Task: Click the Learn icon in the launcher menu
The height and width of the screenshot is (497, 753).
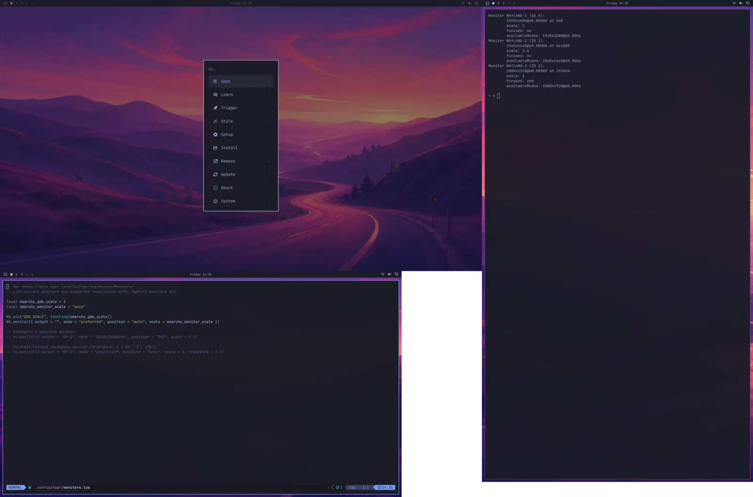Action: point(215,95)
